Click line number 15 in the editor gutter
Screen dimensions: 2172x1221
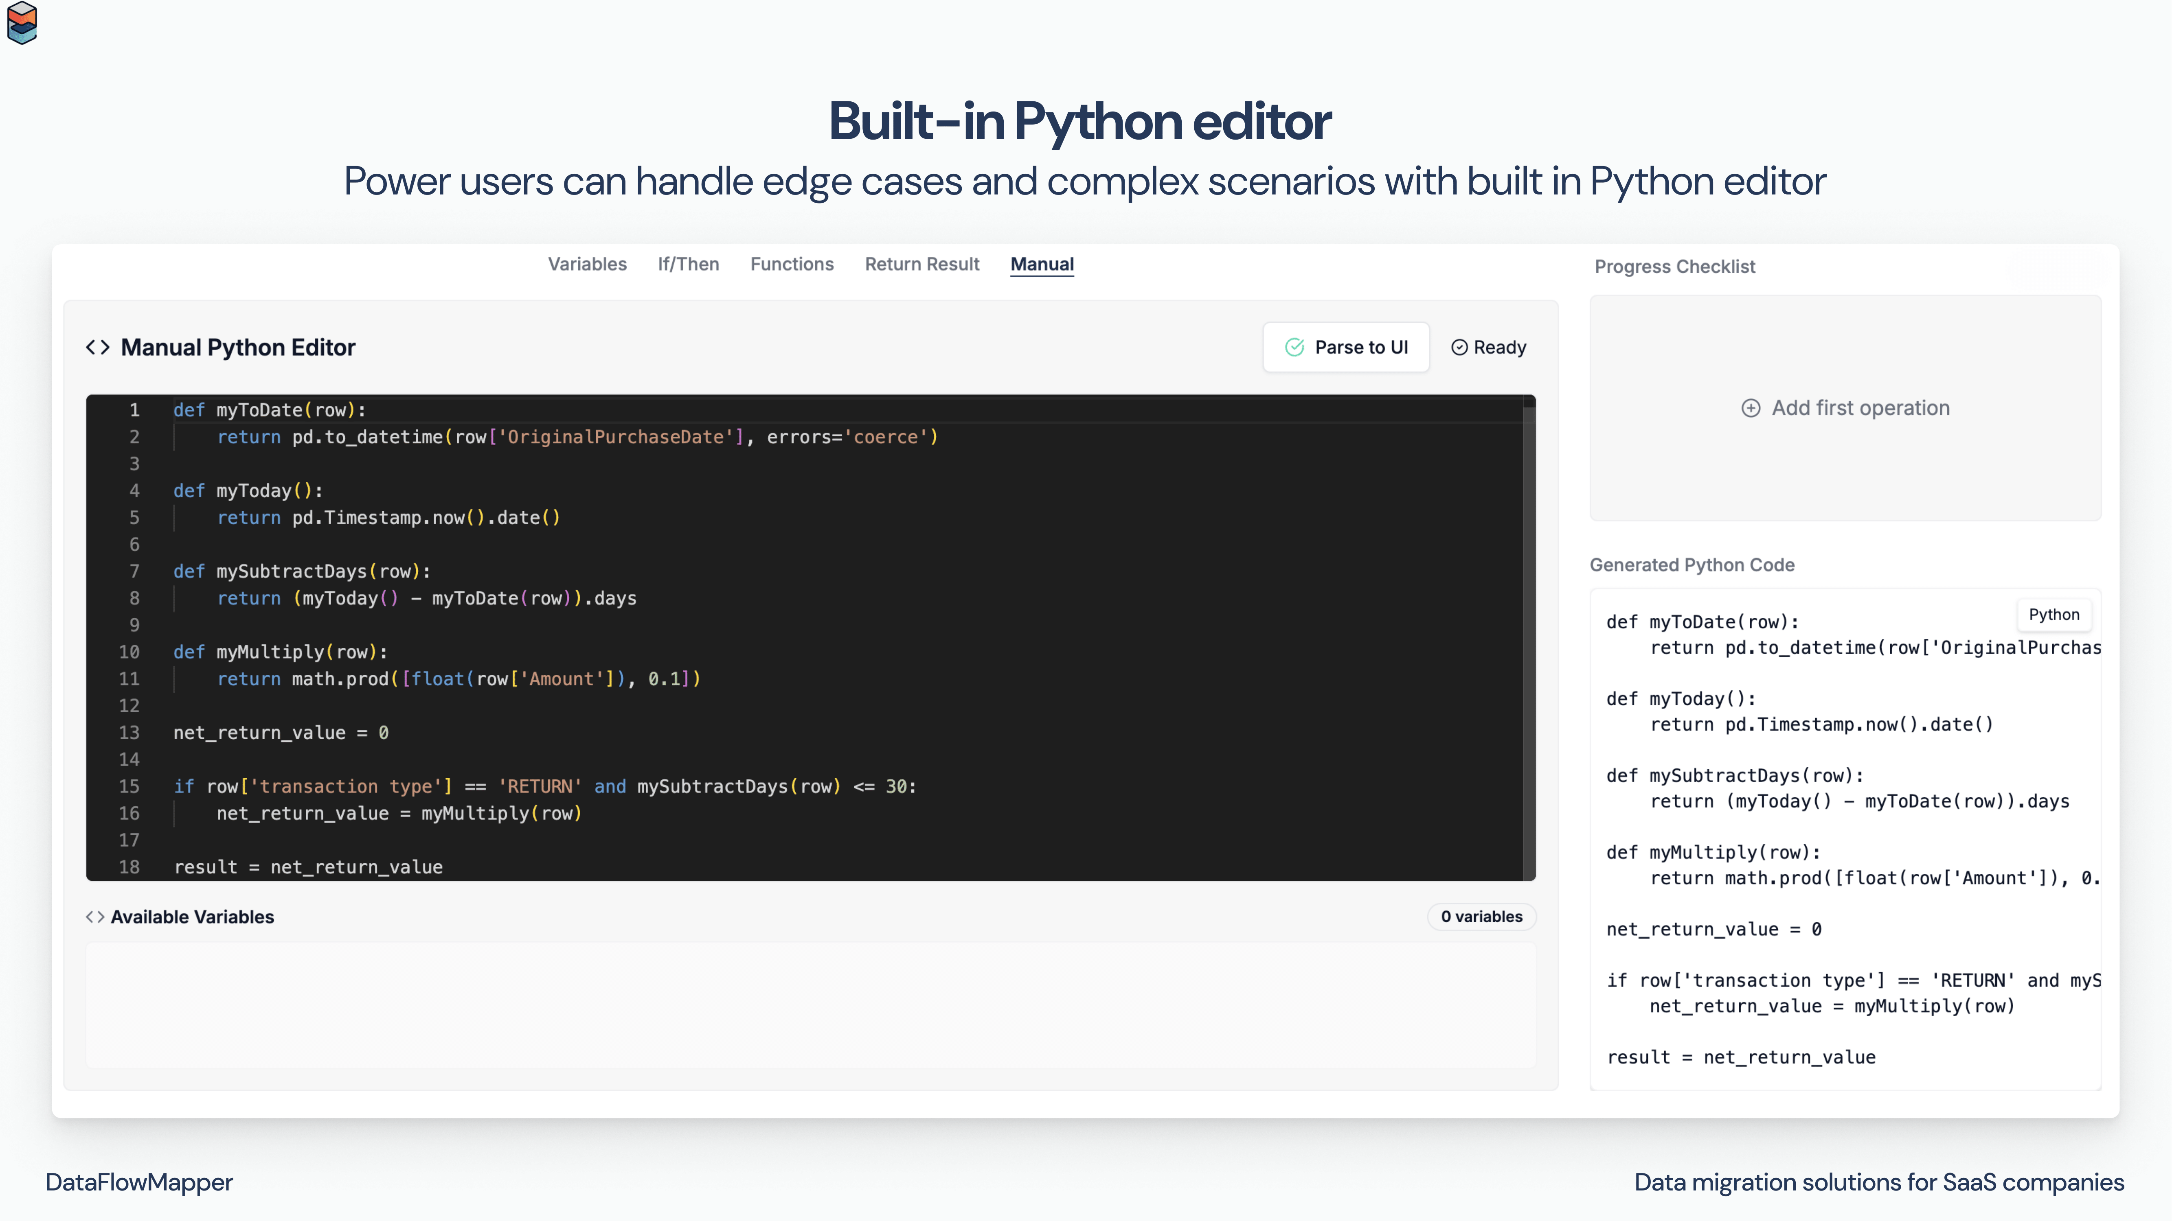pos(129,786)
